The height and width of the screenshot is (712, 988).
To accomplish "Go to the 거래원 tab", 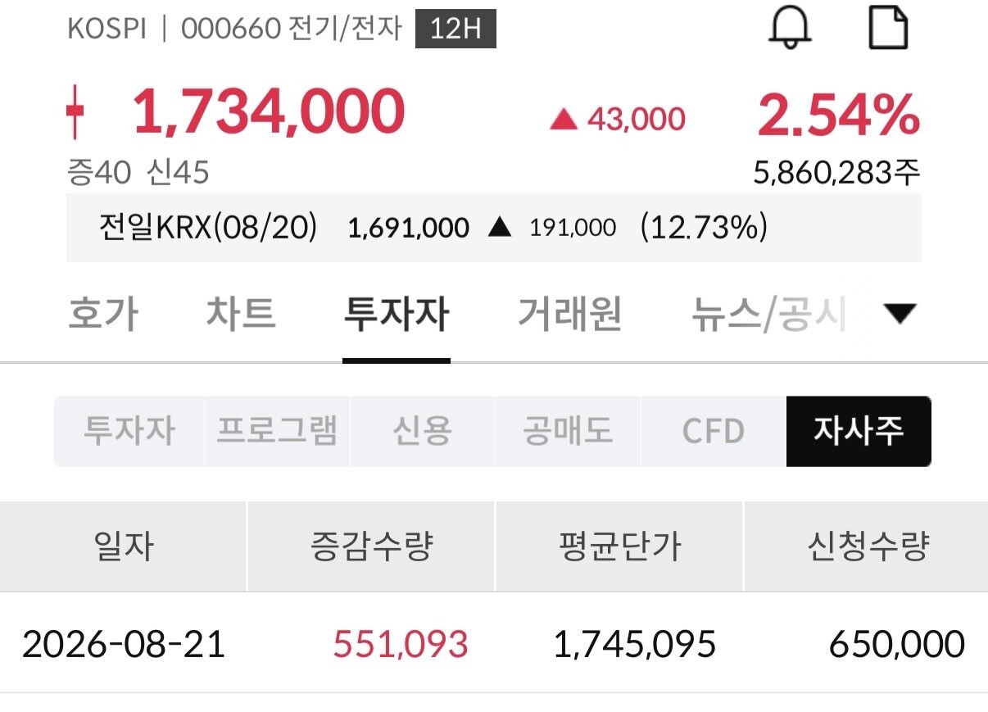I will (569, 314).
